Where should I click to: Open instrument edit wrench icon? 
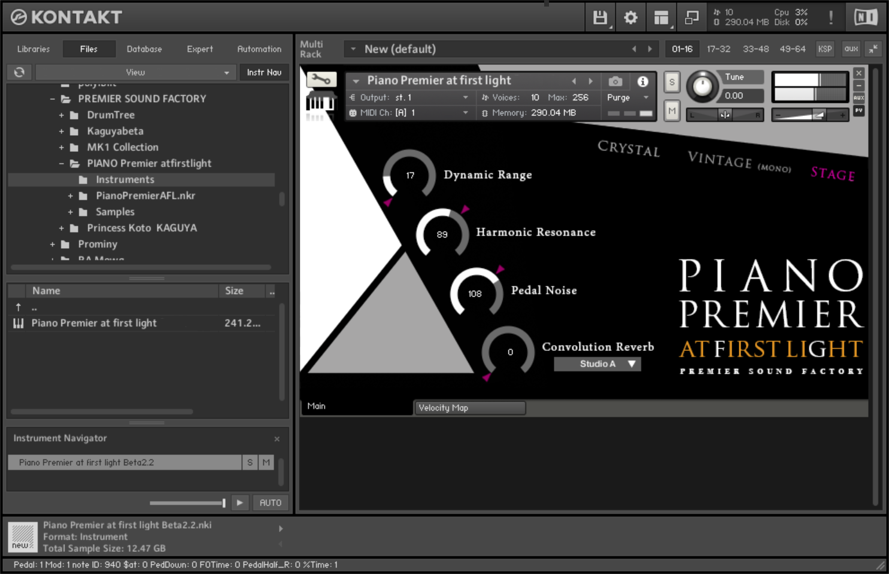(x=321, y=79)
